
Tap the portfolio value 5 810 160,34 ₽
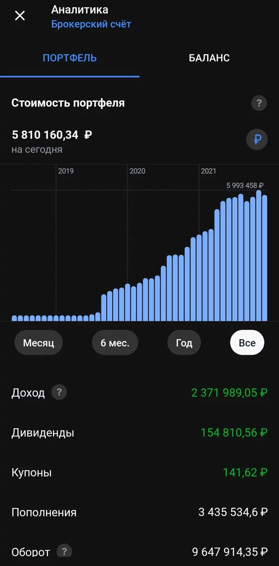coord(52,135)
